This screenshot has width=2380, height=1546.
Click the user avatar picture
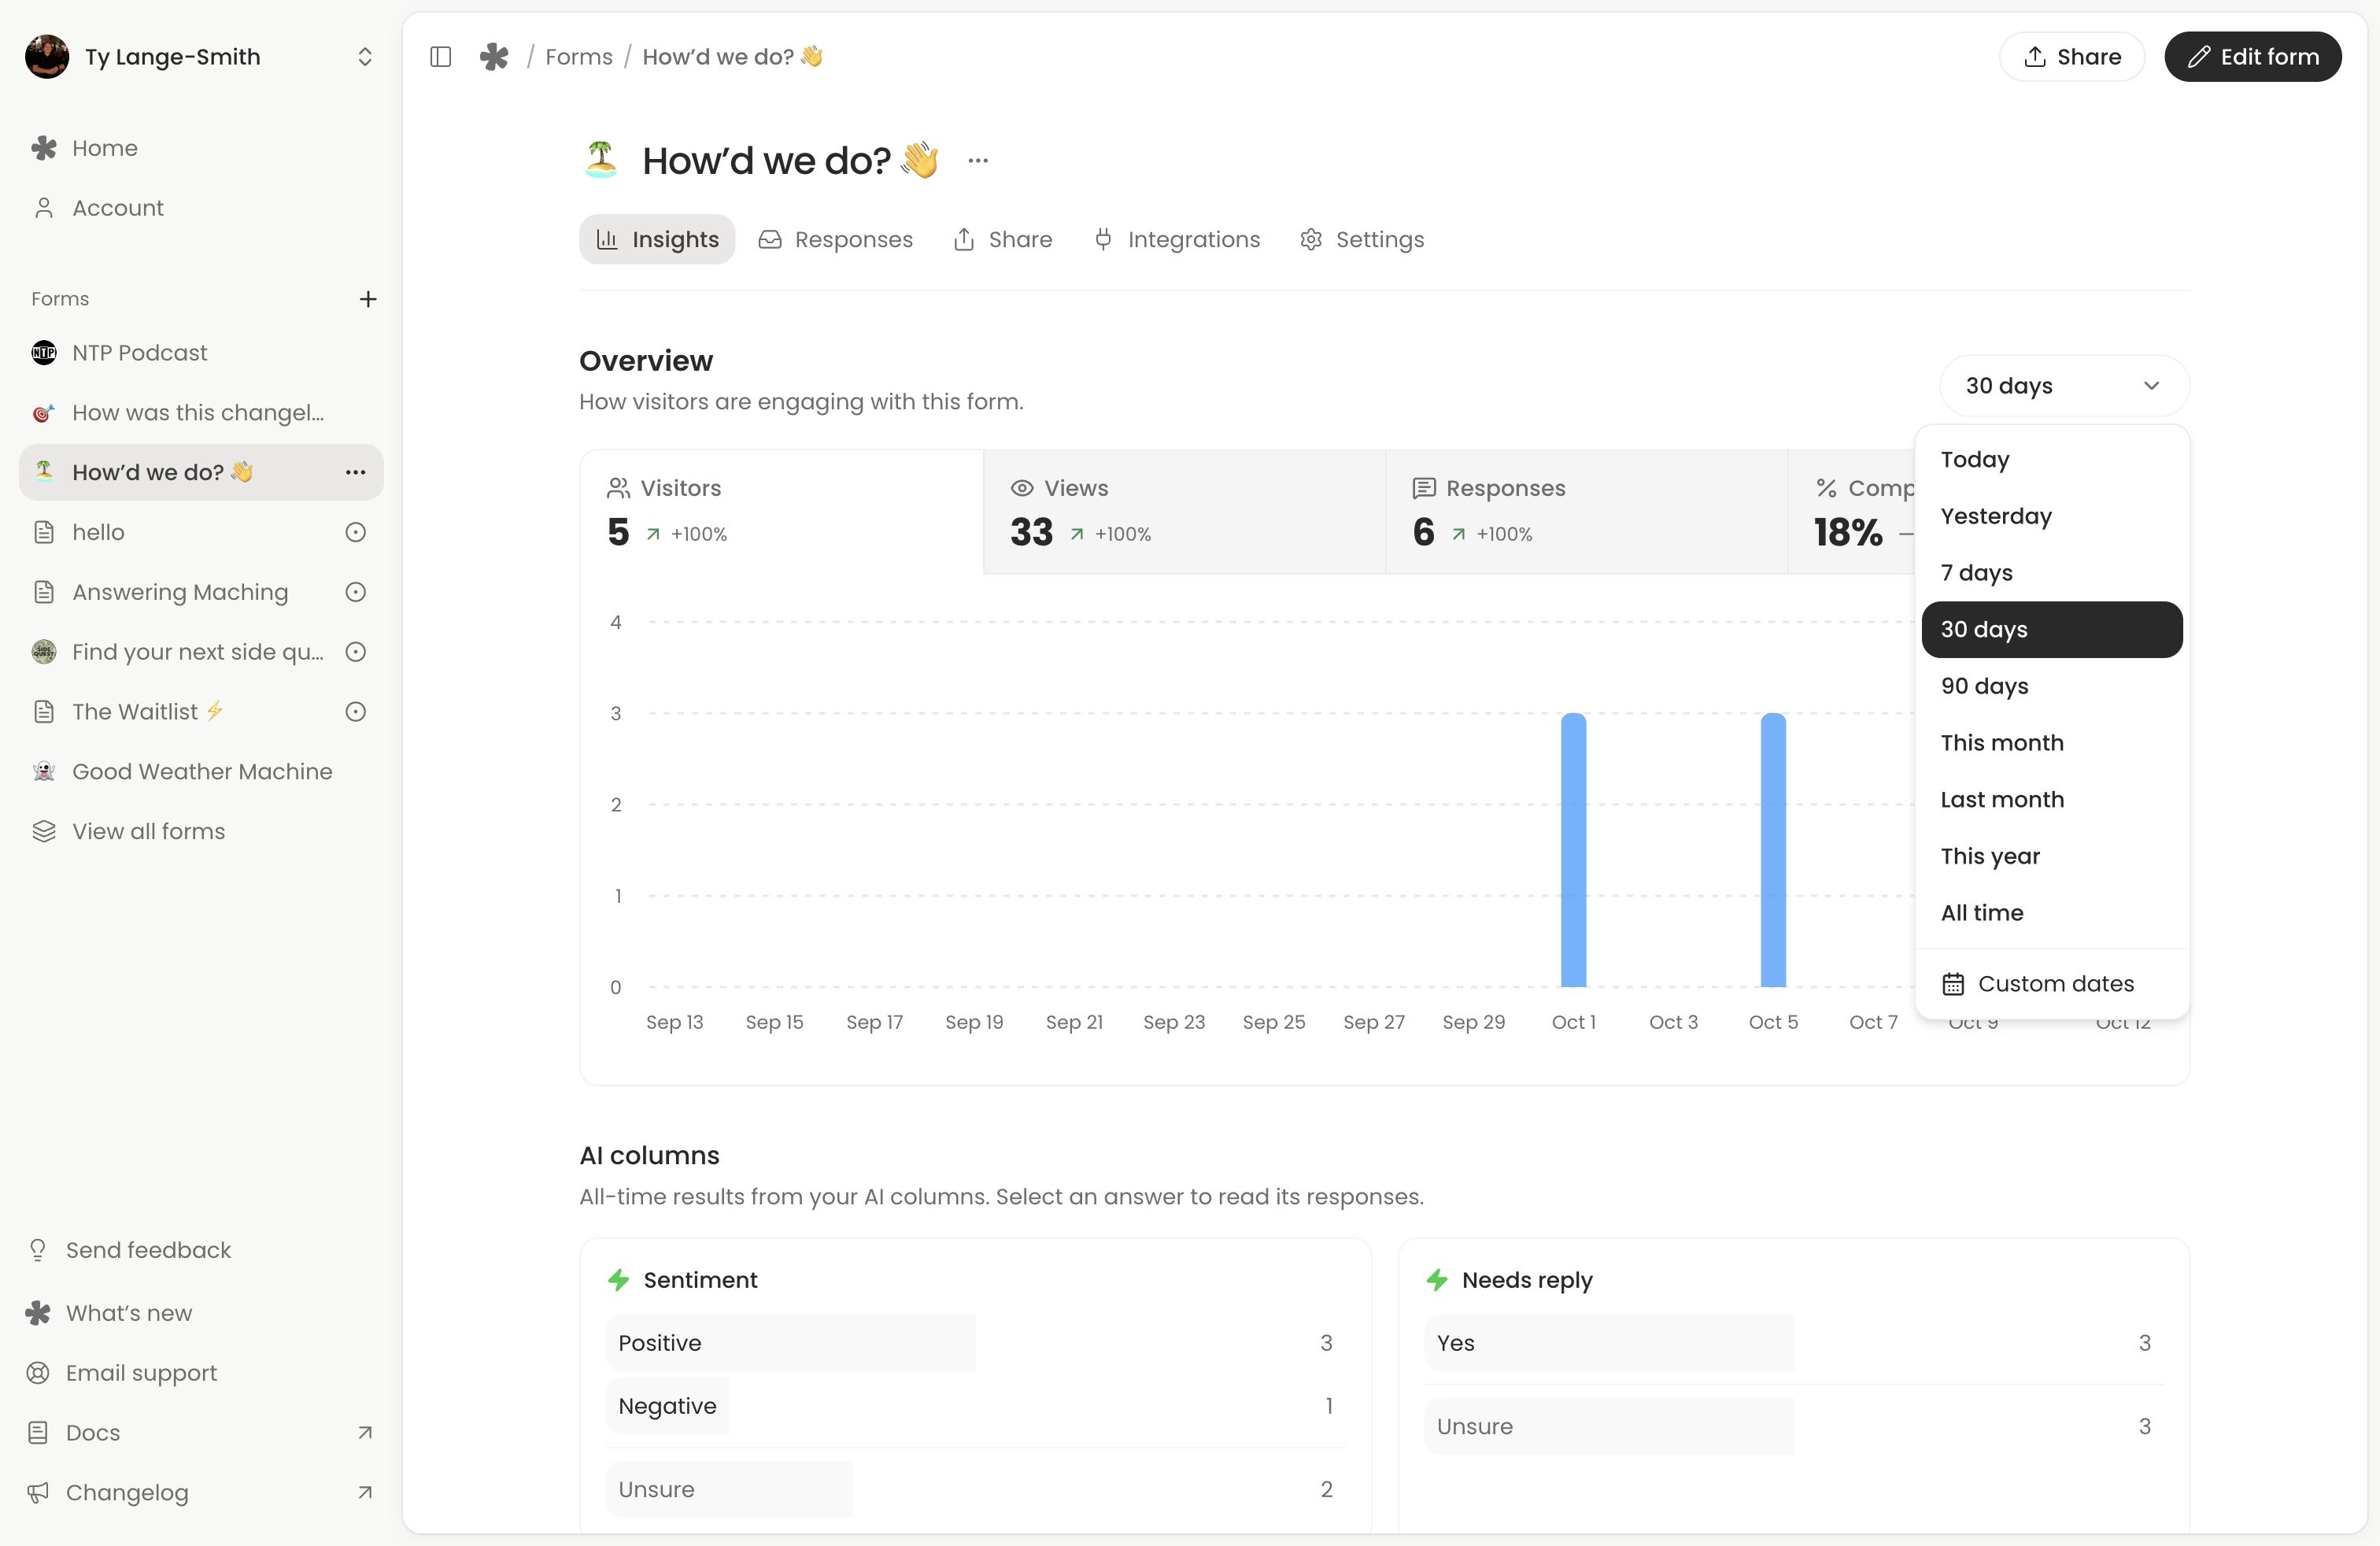(x=47, y=56)
